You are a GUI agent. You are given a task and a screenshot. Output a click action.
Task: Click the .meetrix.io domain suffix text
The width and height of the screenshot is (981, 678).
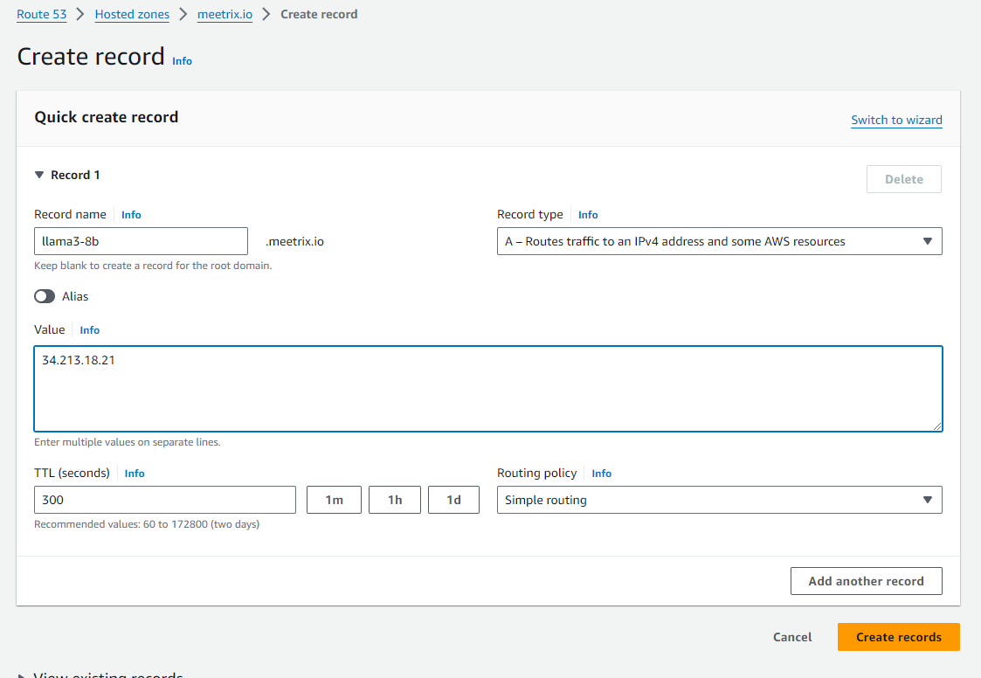pyautogui.click(x=294, y=241)
